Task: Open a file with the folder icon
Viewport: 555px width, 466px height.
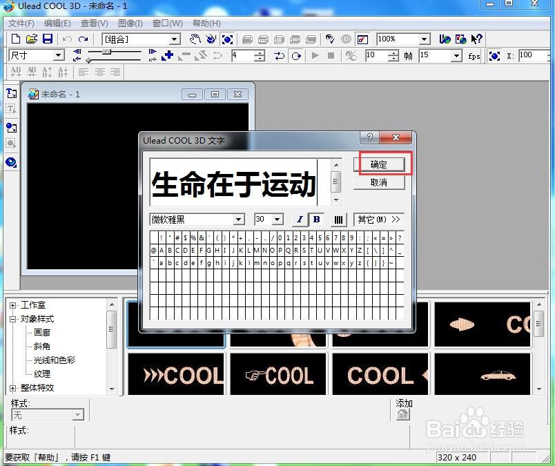Action: coord(32,39)
